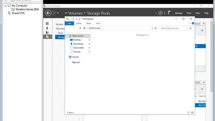Open the View ribbon tab in File Explorer
This screenshot has width=215, height=121.
click(x=98, y=24)
